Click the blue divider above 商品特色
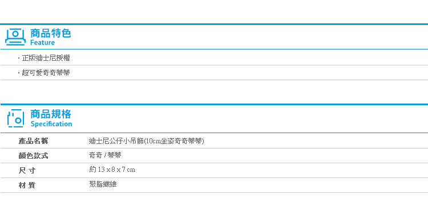The image size is (428, 219). click(x=214, y=24)
